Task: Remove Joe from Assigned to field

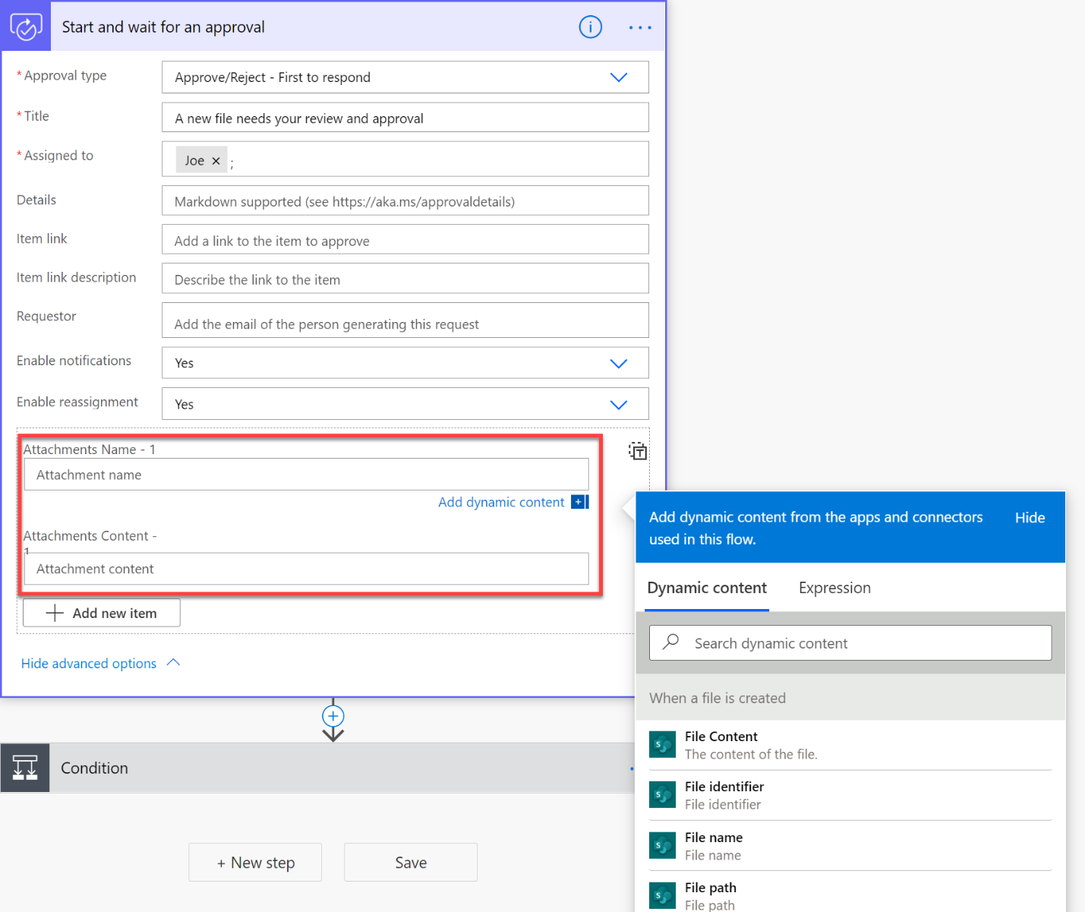Action: [x=216, y=161]
